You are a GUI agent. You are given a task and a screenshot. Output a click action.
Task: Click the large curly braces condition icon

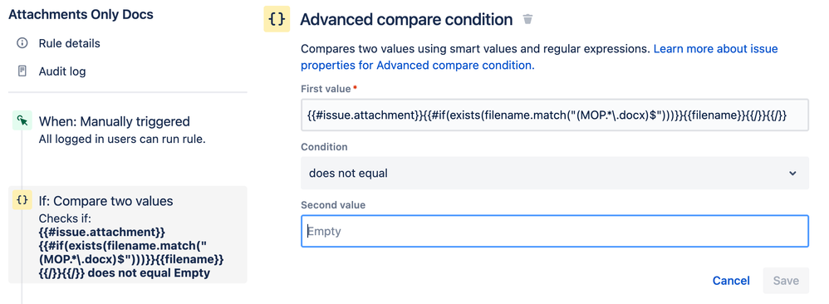[277, 20]
